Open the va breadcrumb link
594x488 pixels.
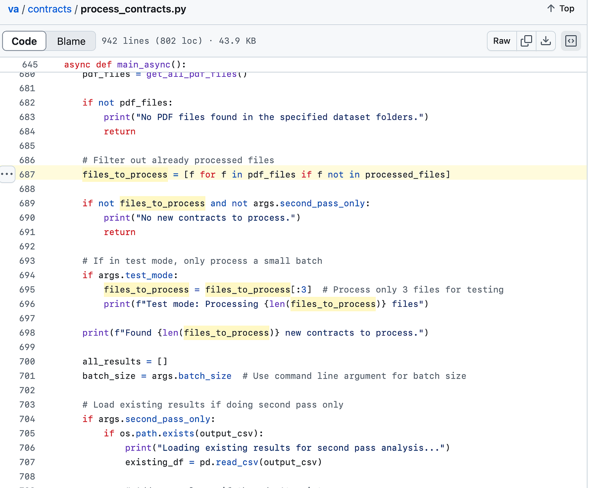click(x=13, y=9)
